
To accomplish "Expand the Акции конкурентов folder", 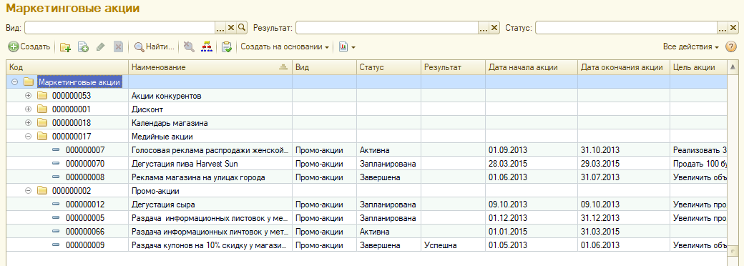I will 28,97.
